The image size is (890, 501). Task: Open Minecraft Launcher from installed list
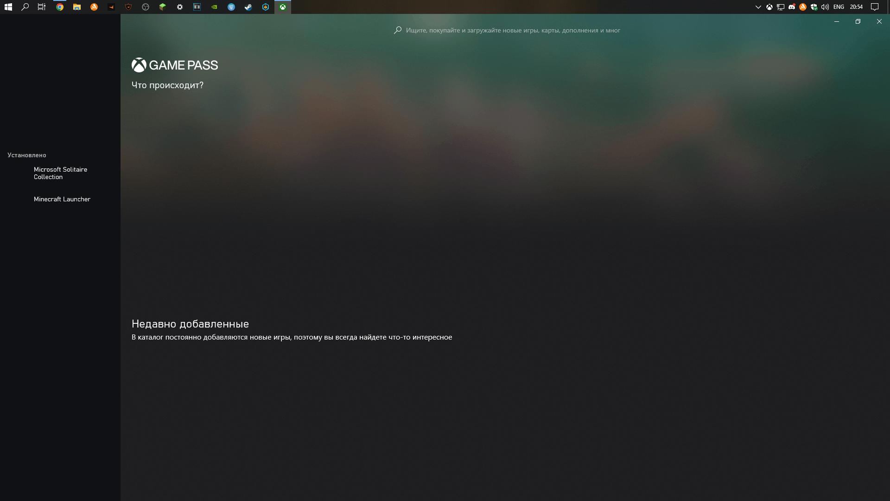[60, 199]
